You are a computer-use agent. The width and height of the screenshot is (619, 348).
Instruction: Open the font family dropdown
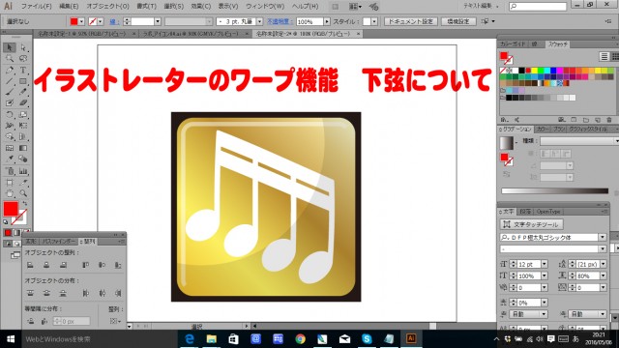[x=603, y=237]
